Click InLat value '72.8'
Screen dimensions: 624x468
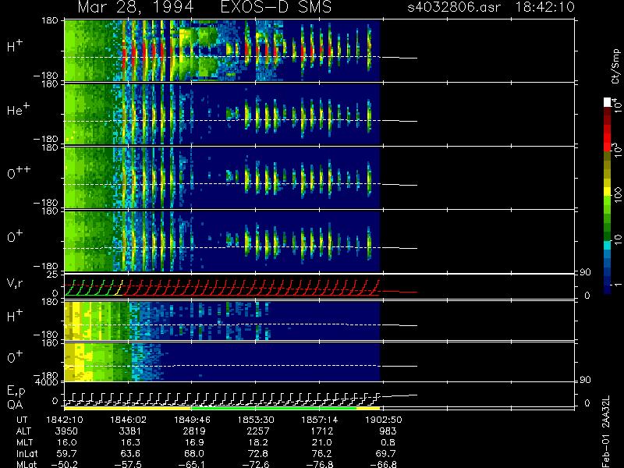tap(258, 453)
